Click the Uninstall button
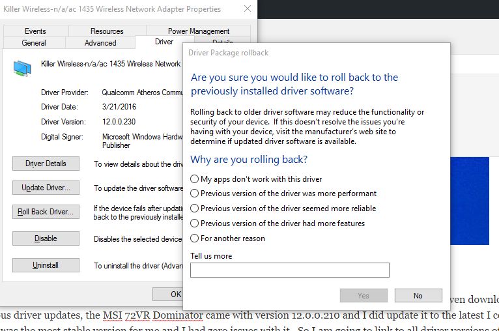The image size is (499, 331). click(x=46, y=265)
